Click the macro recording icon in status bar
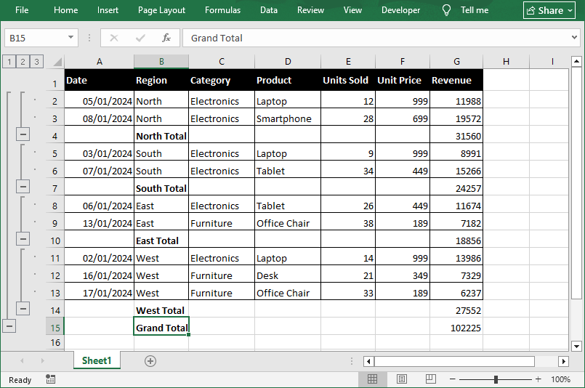The height and width of the screenshot is (388, 585). (50, 379)
